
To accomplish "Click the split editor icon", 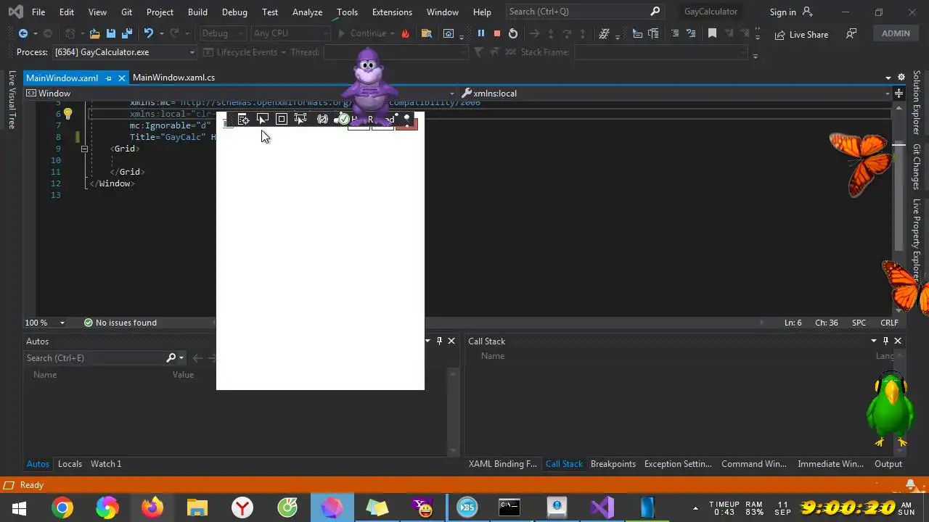I will (899, 93).
